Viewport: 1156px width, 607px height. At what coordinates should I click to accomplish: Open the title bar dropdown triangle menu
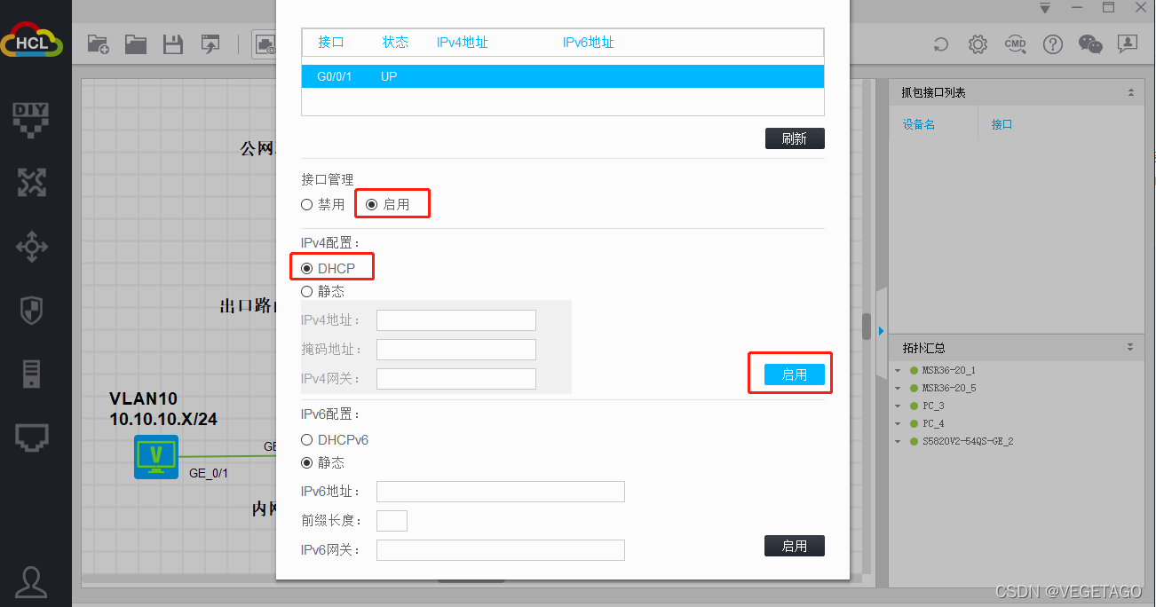[1044, 8]
